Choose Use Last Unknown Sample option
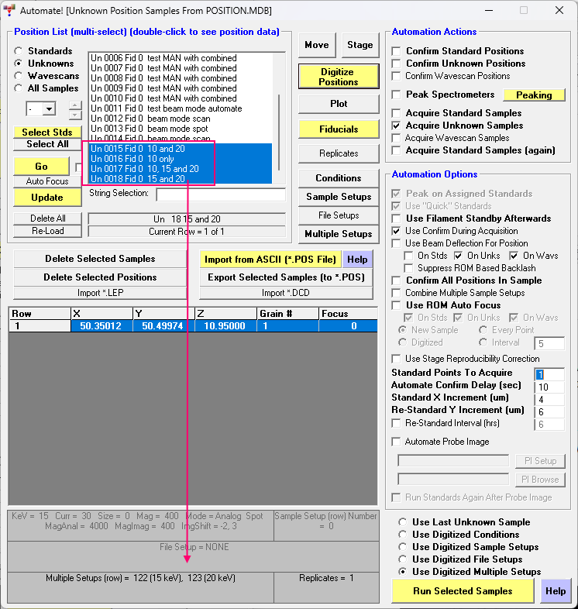 (402, 522)
